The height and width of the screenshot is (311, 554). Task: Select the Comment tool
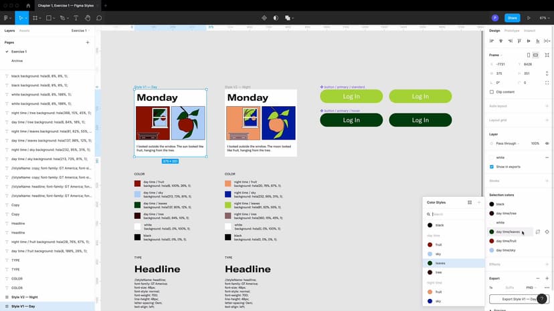[x=99, y=18]
